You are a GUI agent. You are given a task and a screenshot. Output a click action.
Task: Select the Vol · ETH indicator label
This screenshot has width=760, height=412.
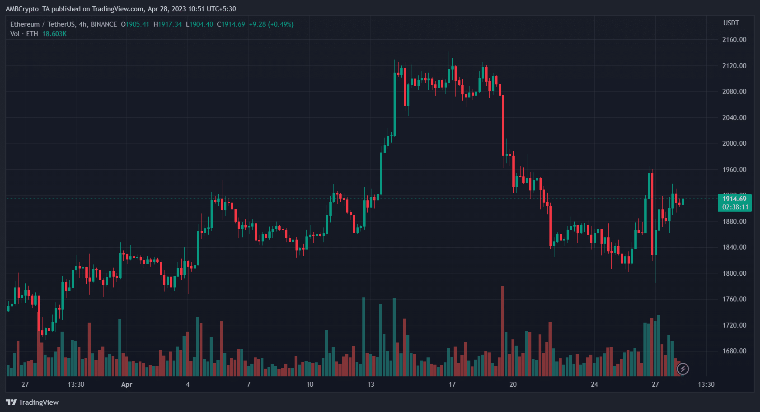pos(24,34)
